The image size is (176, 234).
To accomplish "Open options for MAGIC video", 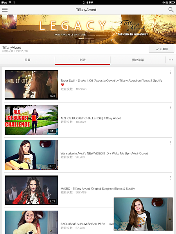I will click(x=170, y=178).
